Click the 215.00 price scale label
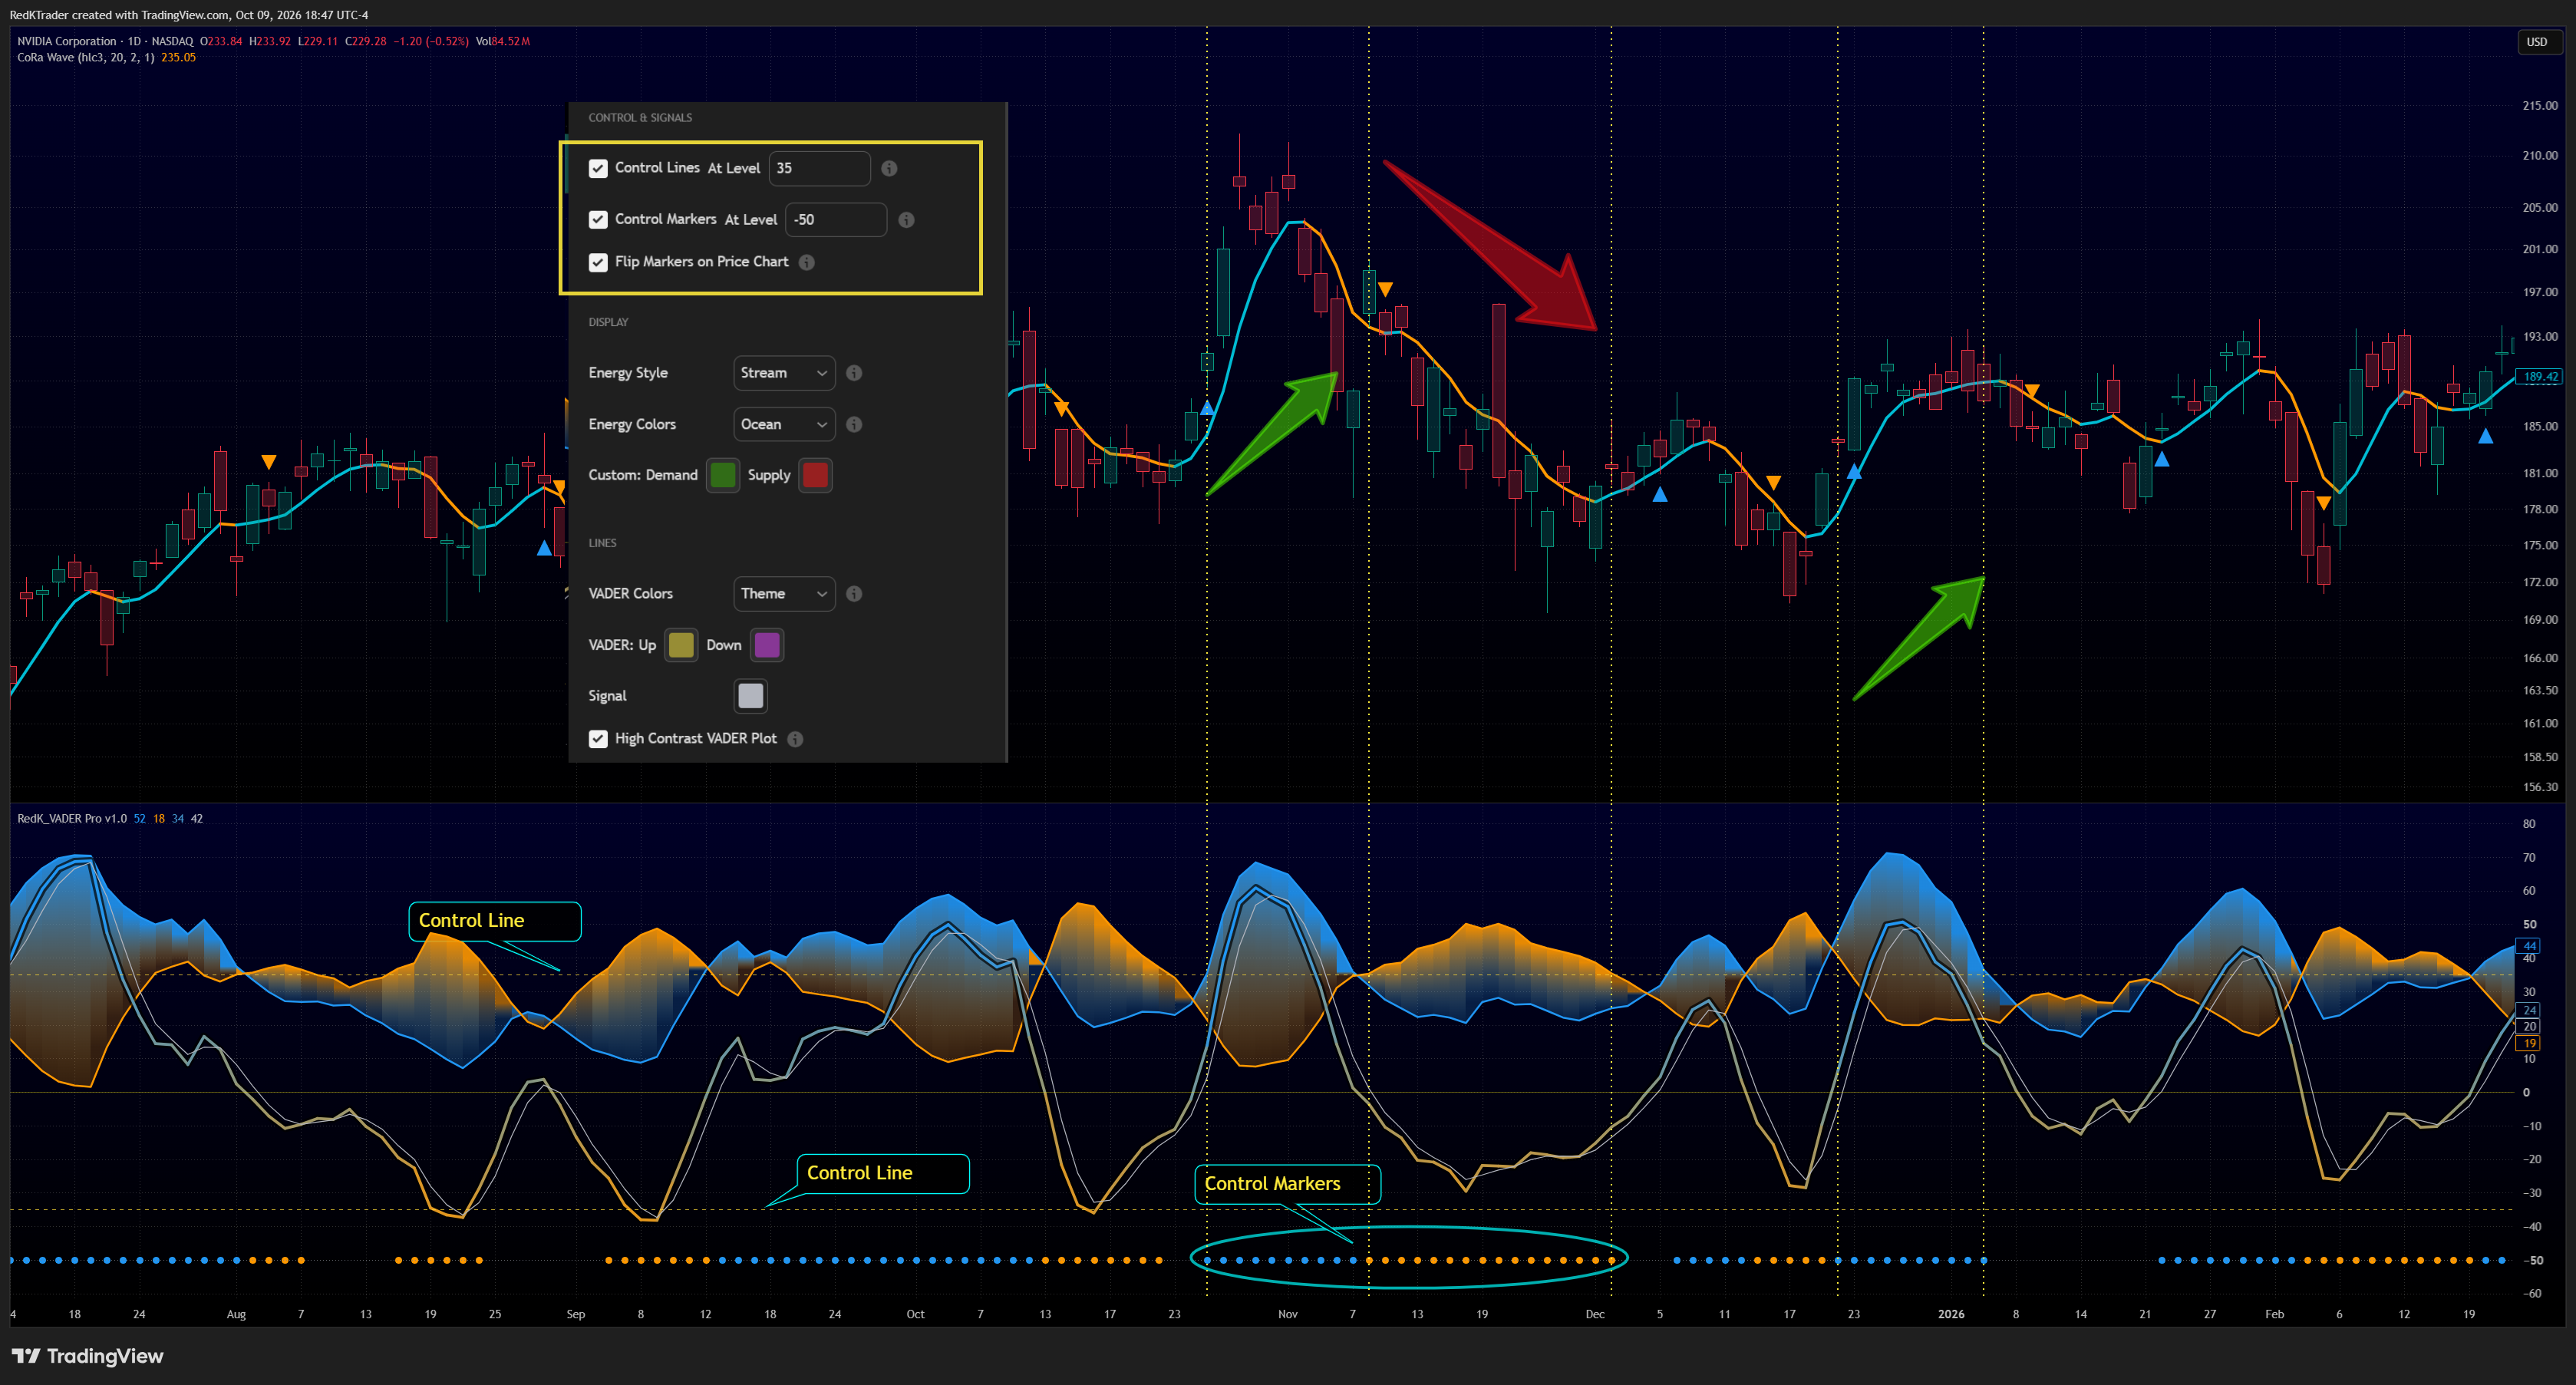 coord(2540,105)
